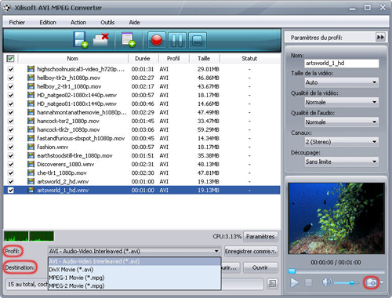
Task: Open the Edition menu
Action: tap(48, 23)
